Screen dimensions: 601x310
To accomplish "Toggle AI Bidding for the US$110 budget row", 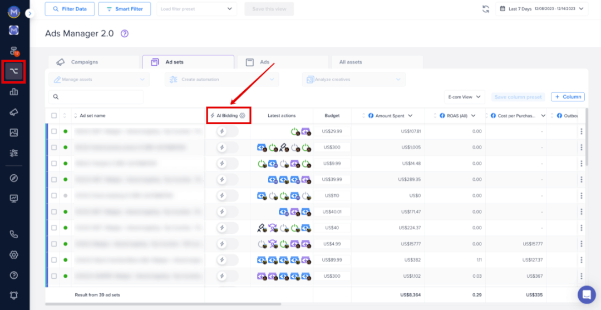I will point(227,195).
